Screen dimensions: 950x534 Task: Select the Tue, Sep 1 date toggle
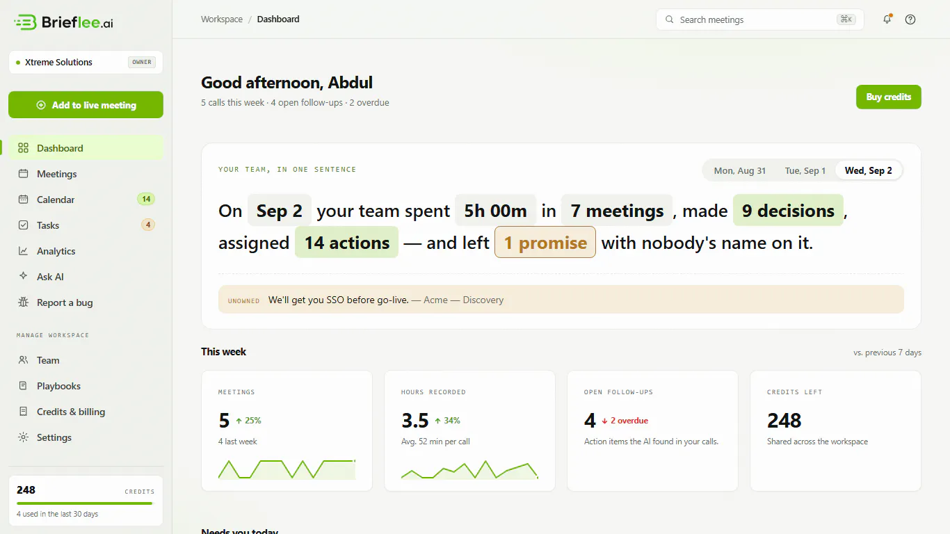[805, 170]
